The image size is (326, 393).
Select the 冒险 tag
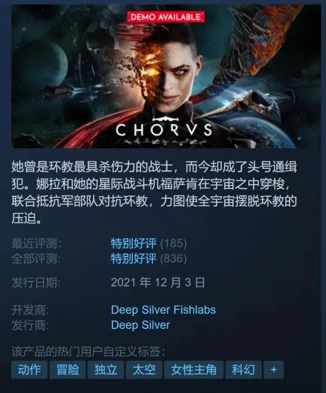[x=68, y=370]
